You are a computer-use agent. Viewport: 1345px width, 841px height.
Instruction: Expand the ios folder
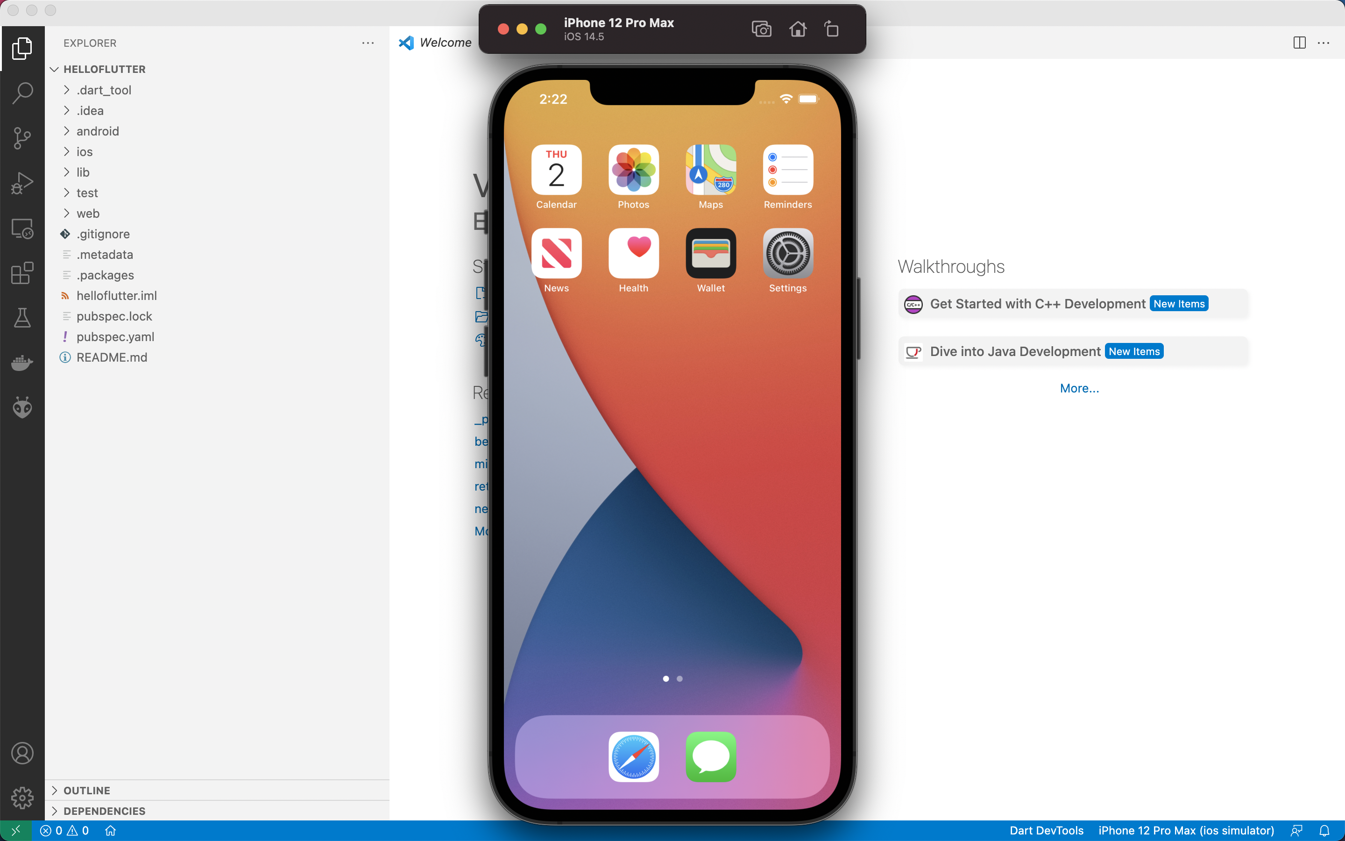(217, 152)
